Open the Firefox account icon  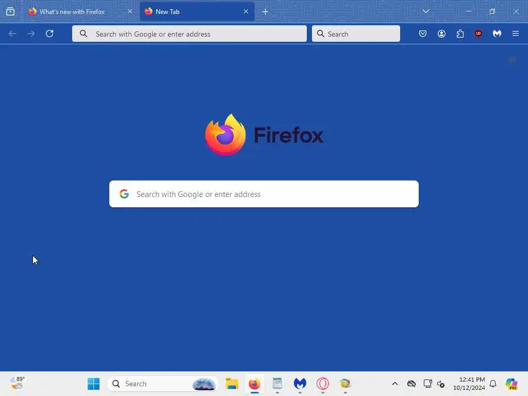tap(441, 34)
